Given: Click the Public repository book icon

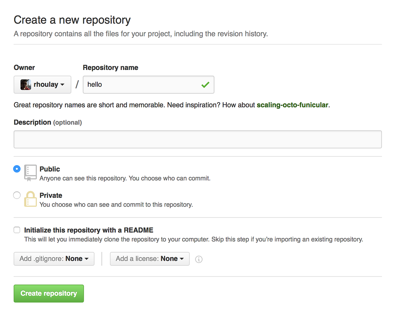Looking at the screenshot, I should click(x=30, y=172).
